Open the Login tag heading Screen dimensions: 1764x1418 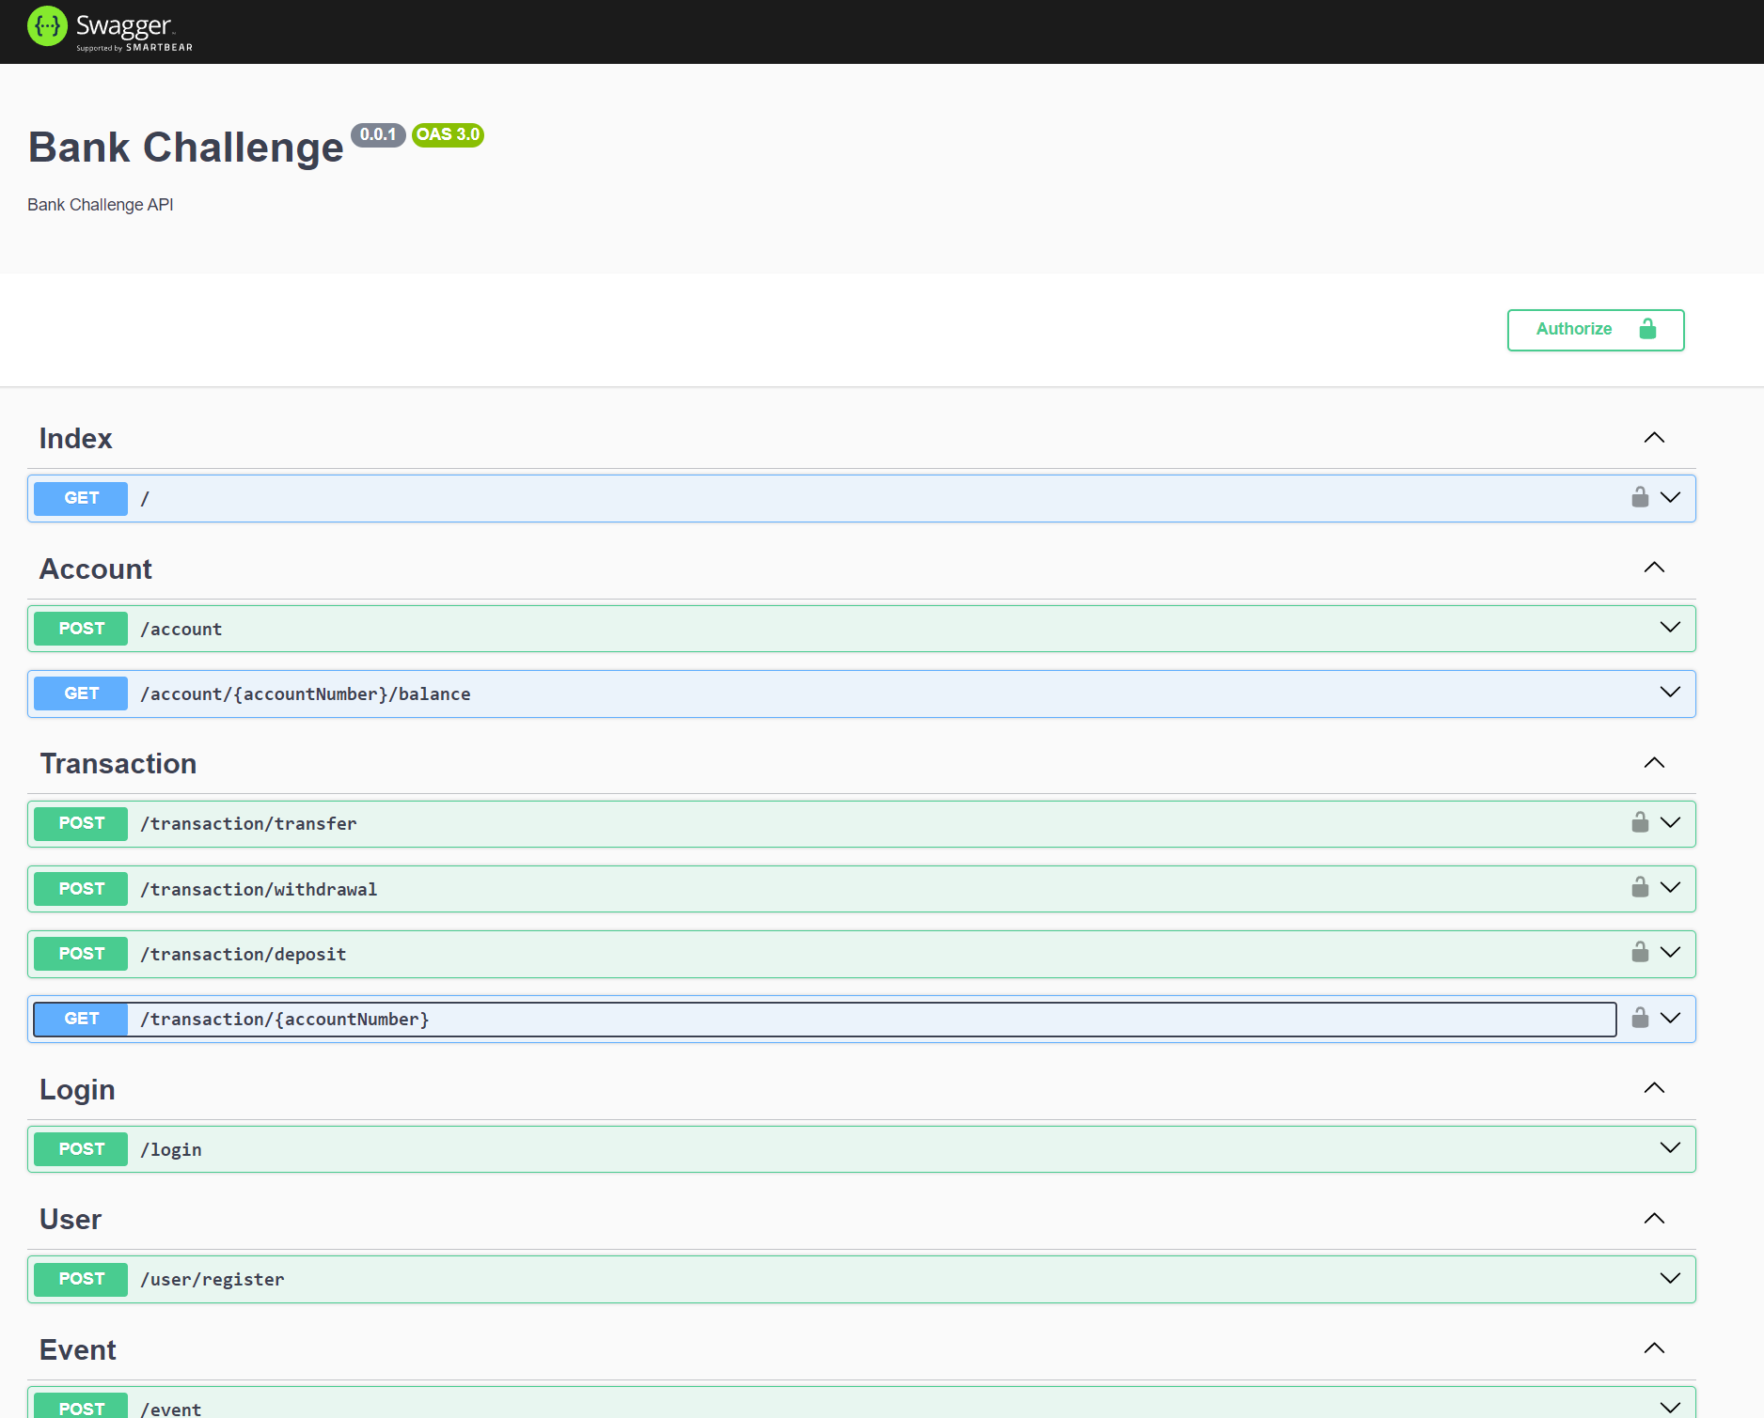(x=77, y=1090)
